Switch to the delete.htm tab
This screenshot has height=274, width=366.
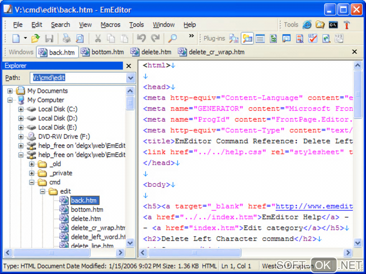coord(151,52)
